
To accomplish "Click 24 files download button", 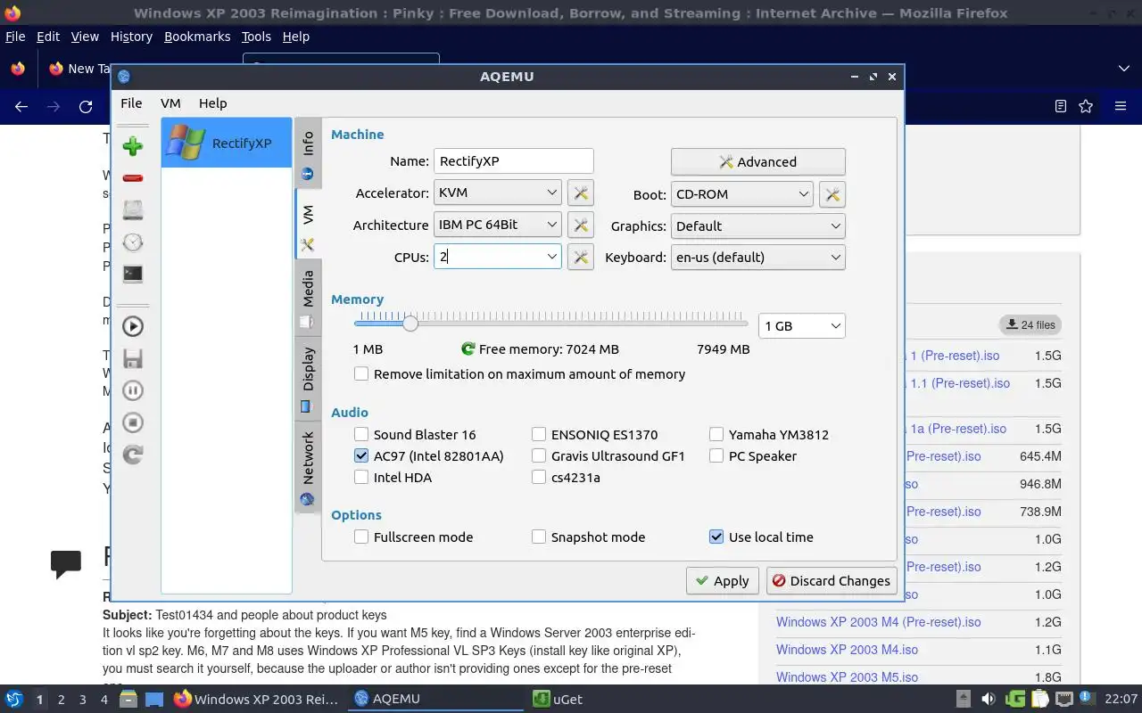I will [1030, 325].
